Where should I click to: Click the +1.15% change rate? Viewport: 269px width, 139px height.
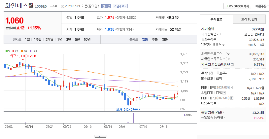click(x=34, y=28)
